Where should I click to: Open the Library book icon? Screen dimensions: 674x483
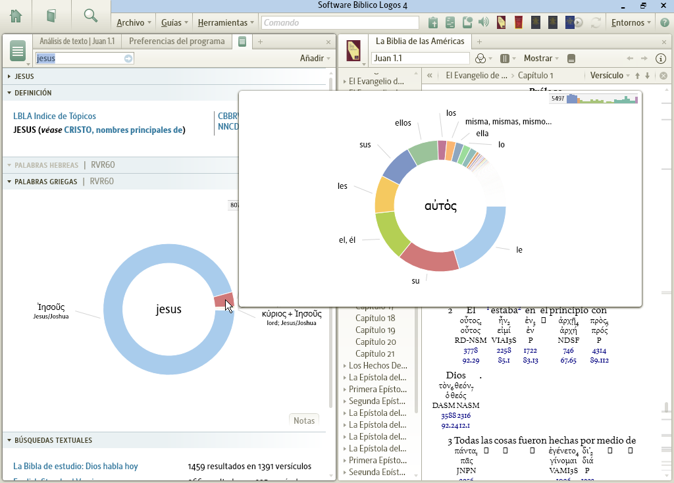click(x=51, y=16)
